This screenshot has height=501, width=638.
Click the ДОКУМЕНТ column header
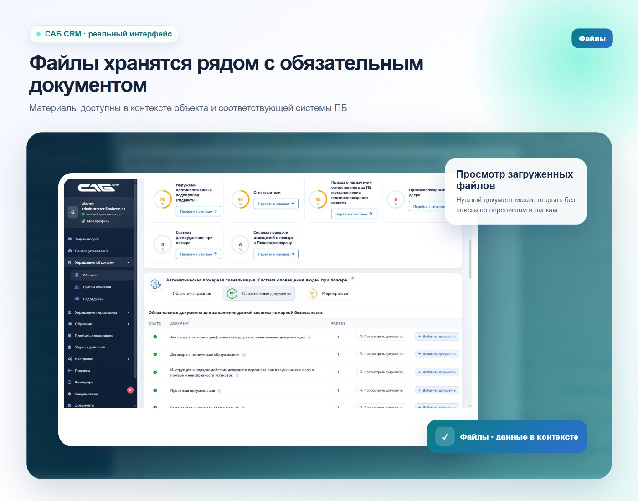[x=180, y=324]
